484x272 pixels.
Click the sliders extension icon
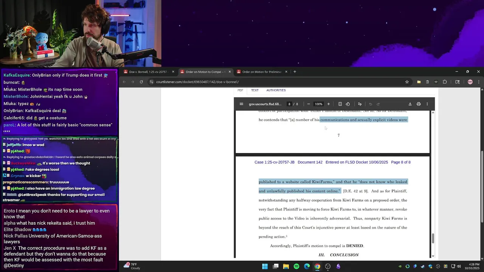click(x=436, y=82)
